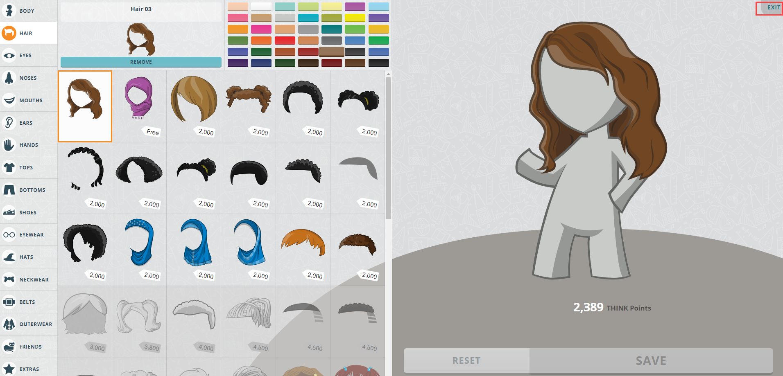Select the locked 4,000 hair item
This screenshot has height=376, width=783.
(194, 322)
